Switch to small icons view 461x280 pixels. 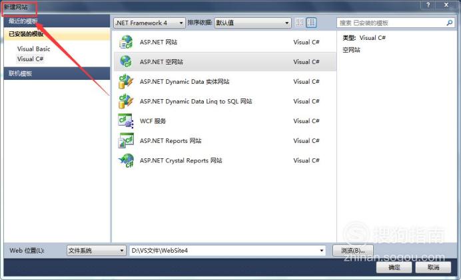pyautogui.click(x=300, y=23)
